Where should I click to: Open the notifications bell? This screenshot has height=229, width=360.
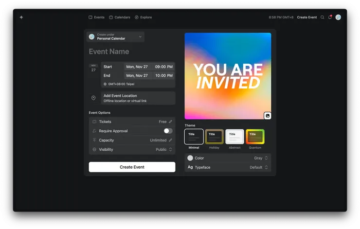[330, 17]
